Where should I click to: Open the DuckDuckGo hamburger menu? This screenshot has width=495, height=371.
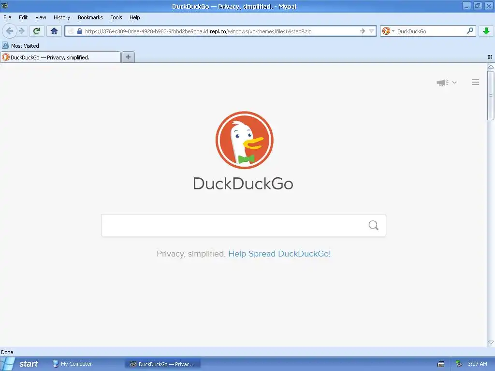tap(476, 82)
